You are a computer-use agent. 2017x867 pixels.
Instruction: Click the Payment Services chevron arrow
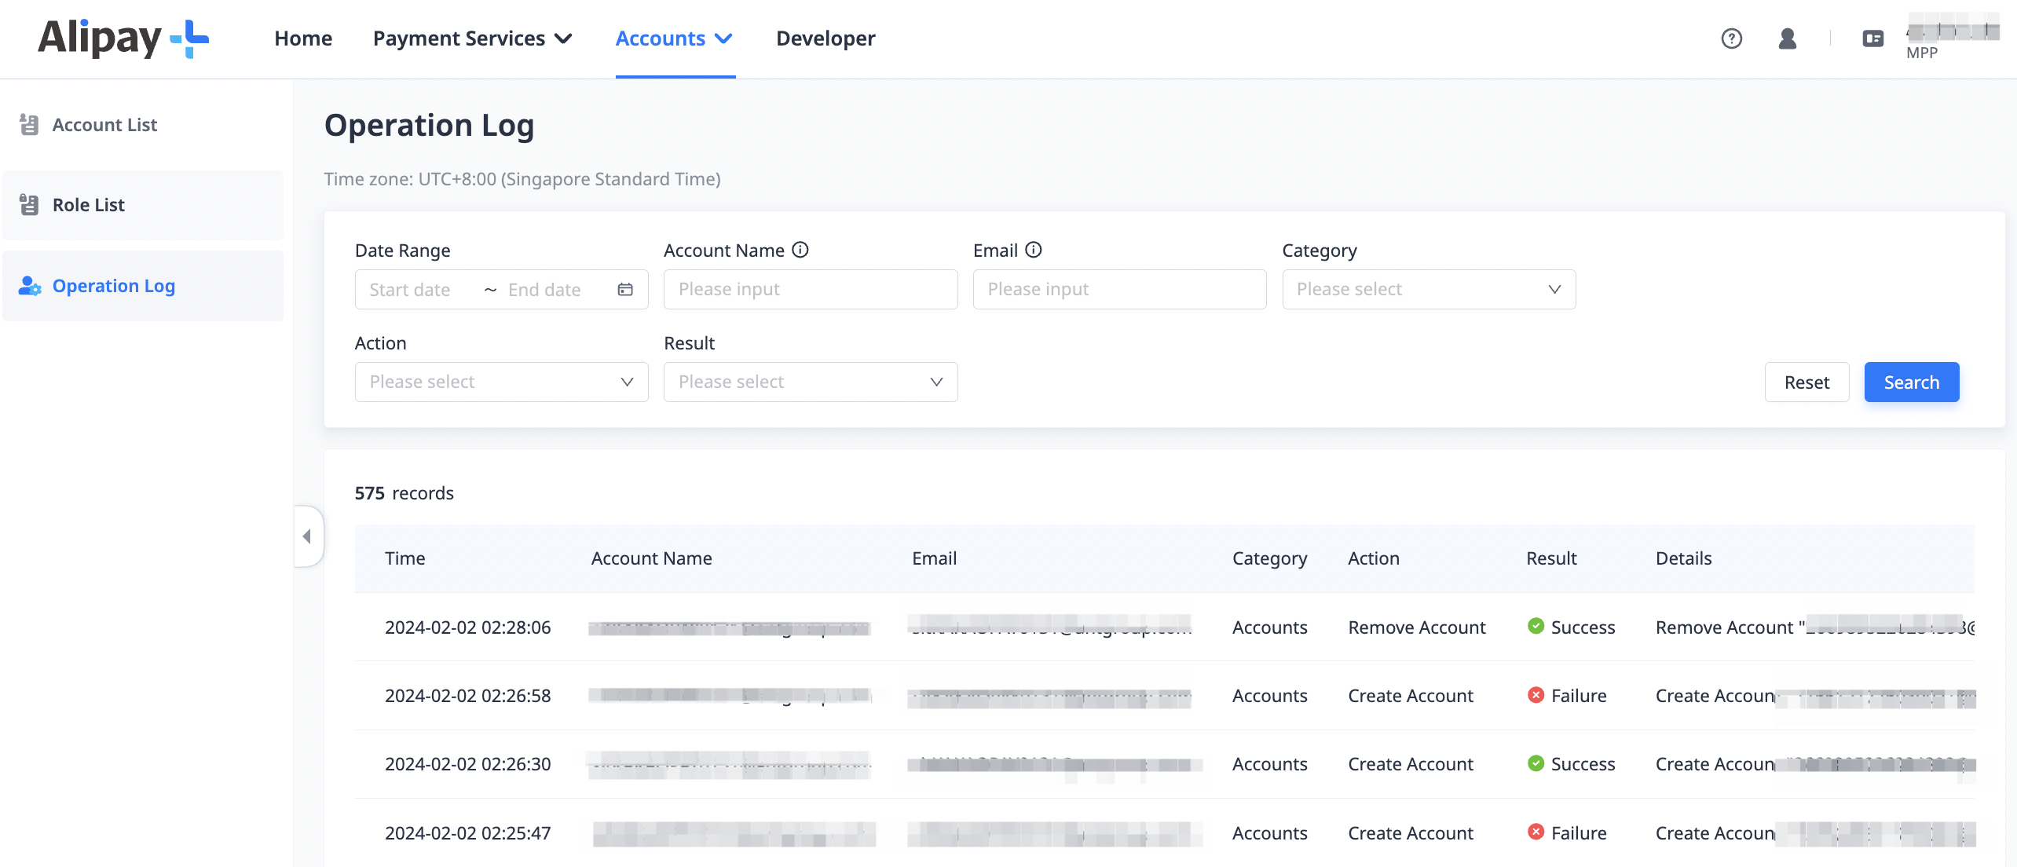click(x=563, y=39)
